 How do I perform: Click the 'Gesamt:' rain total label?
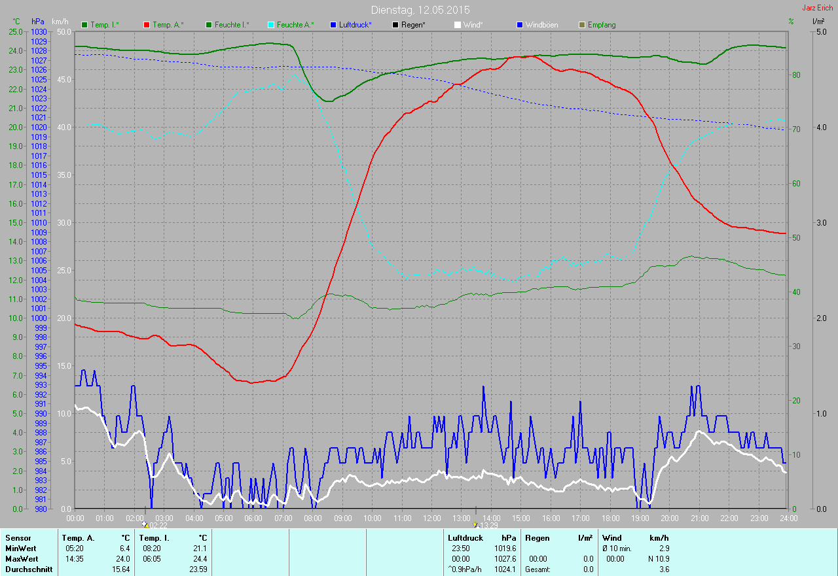[x=538, y=569]
